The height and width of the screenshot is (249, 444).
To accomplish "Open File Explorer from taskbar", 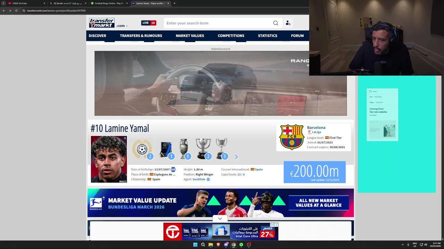I will (211, 245).
